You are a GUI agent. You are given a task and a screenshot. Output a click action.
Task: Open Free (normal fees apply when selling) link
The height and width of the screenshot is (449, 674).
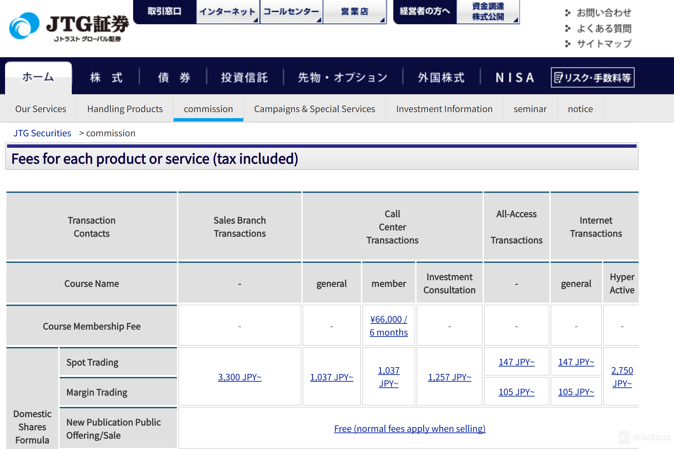[x=409, y=428]
